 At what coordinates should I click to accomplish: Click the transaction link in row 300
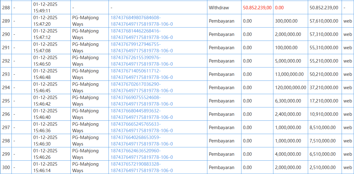pos(142,167)
